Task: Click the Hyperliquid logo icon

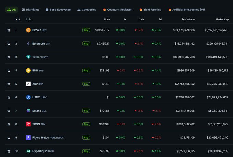Action: (28, 151)
